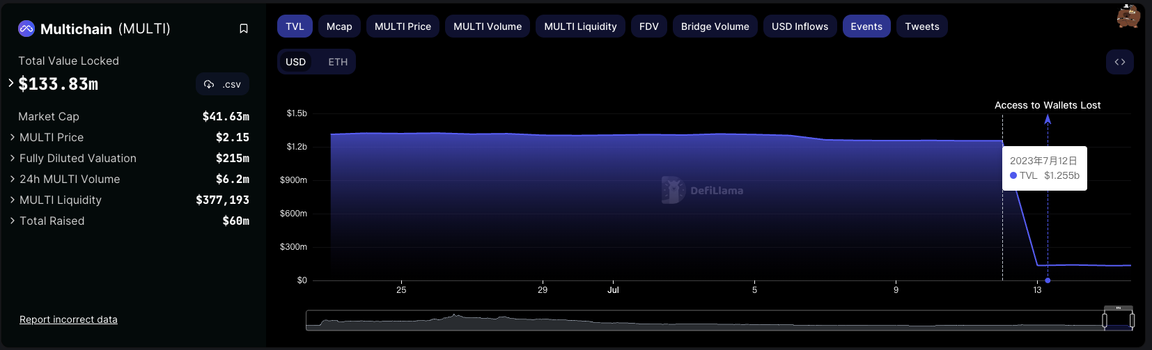Click the Market Cap value $41.63m
This screenshot has width=1152, height=350.
click(x=226, y=116)
